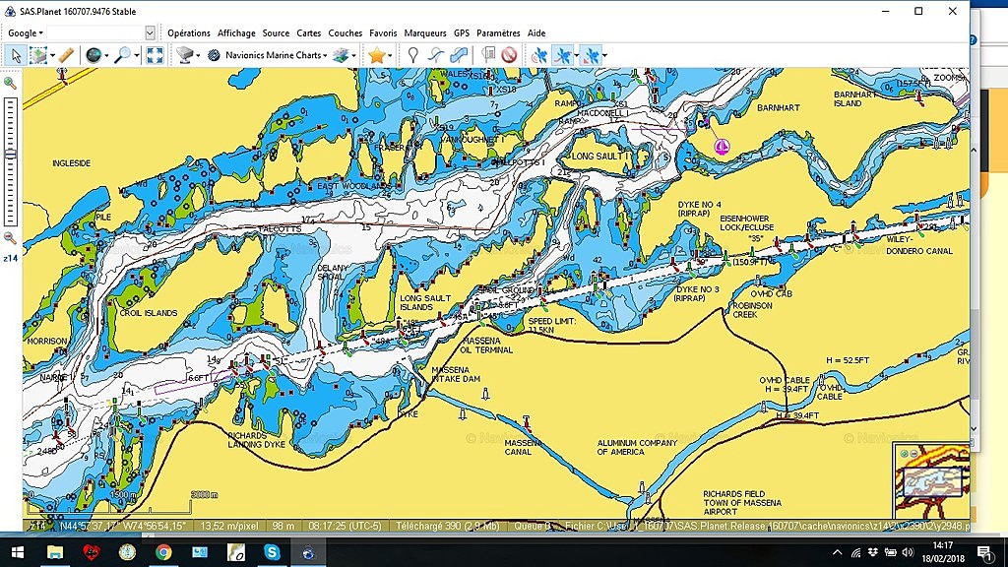This screenshot has height=567, width=1008.
Task: Choose the magnifier zoom-to tool
Action: pos(122,55)
